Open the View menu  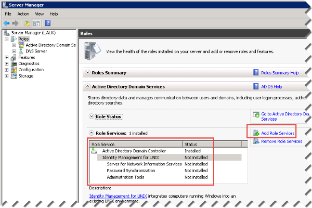click(x=40, y=14)
